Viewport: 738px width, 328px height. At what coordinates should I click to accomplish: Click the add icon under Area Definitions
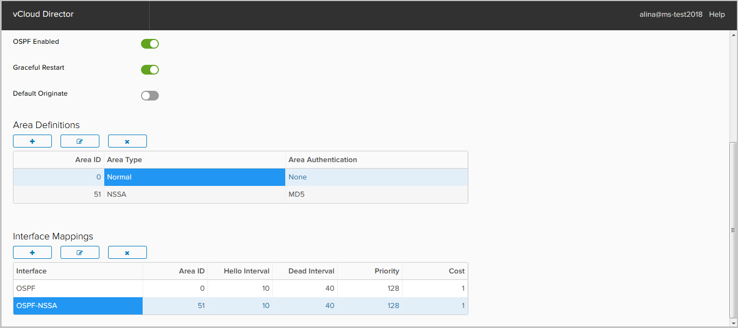pos(32,141)
